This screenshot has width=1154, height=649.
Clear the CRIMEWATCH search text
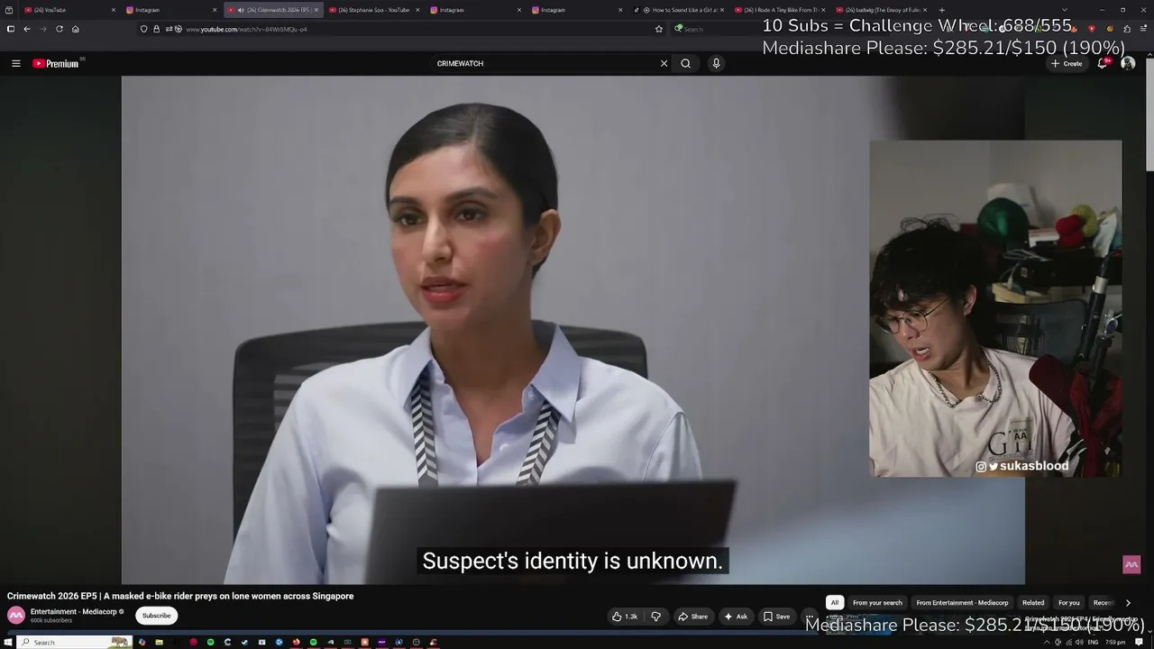664,63
